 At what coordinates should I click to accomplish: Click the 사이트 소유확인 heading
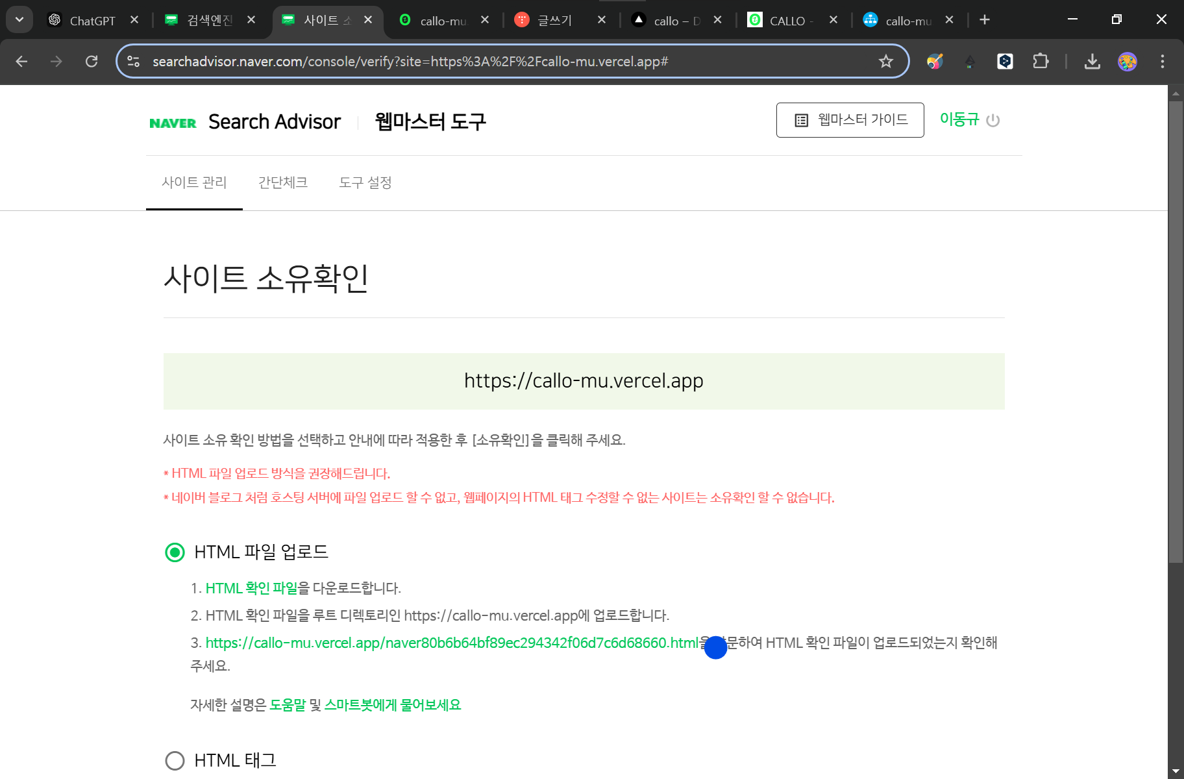pyautogui.click(x=265, y=278)
